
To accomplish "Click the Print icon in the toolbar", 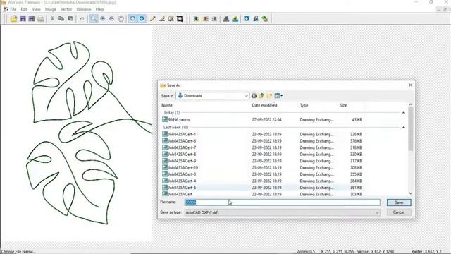I will pyautogui.click(x=41, y=19).
